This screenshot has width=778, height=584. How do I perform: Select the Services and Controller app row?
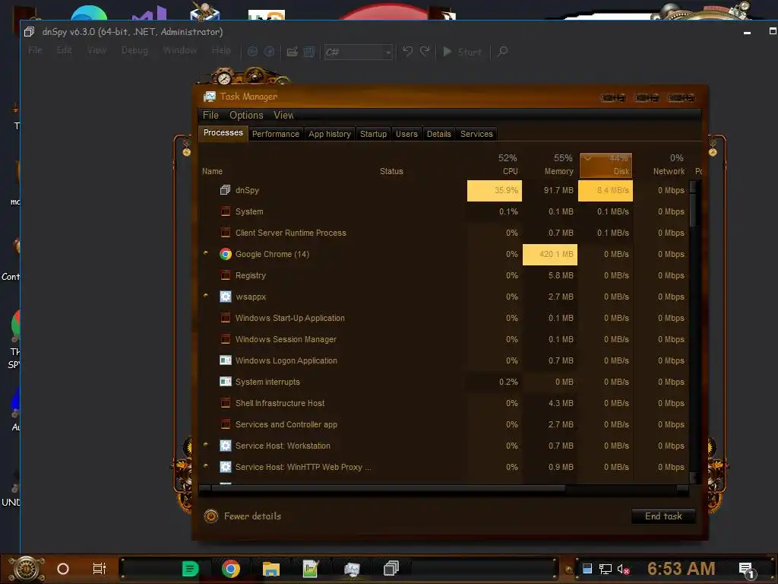(444, 424)
